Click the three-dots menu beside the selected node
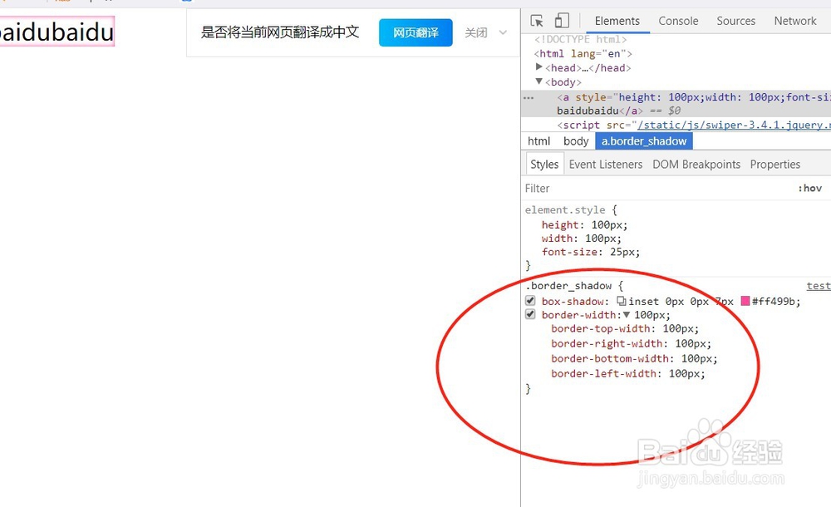The width and height of the screenshot is (831, 507). [x=529, y=97]
